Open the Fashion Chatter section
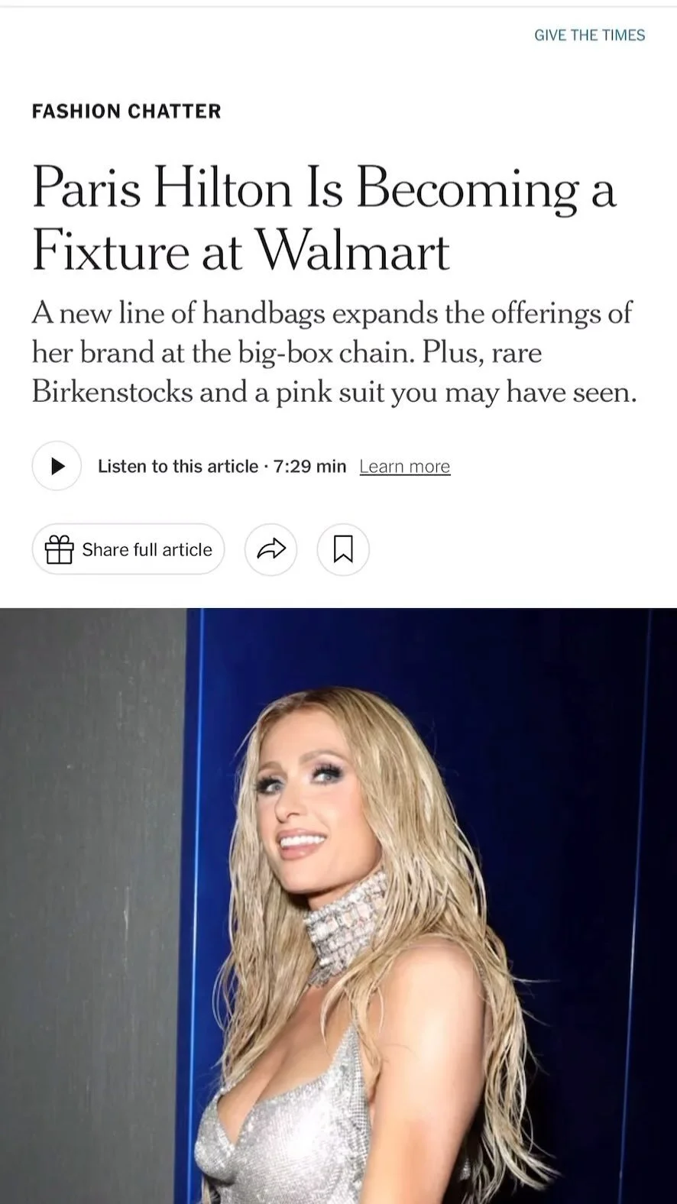Image resolution: width=677 pixels, height=1204 pixels. coord(126,112)
